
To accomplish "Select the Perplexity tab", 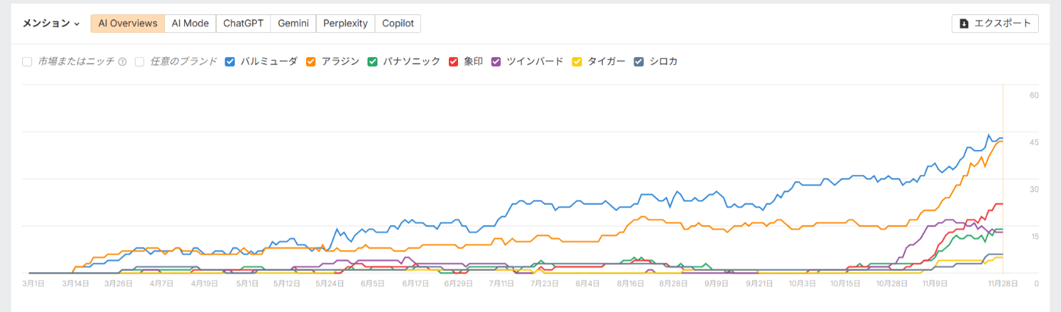I will click(x=345, y=24).
